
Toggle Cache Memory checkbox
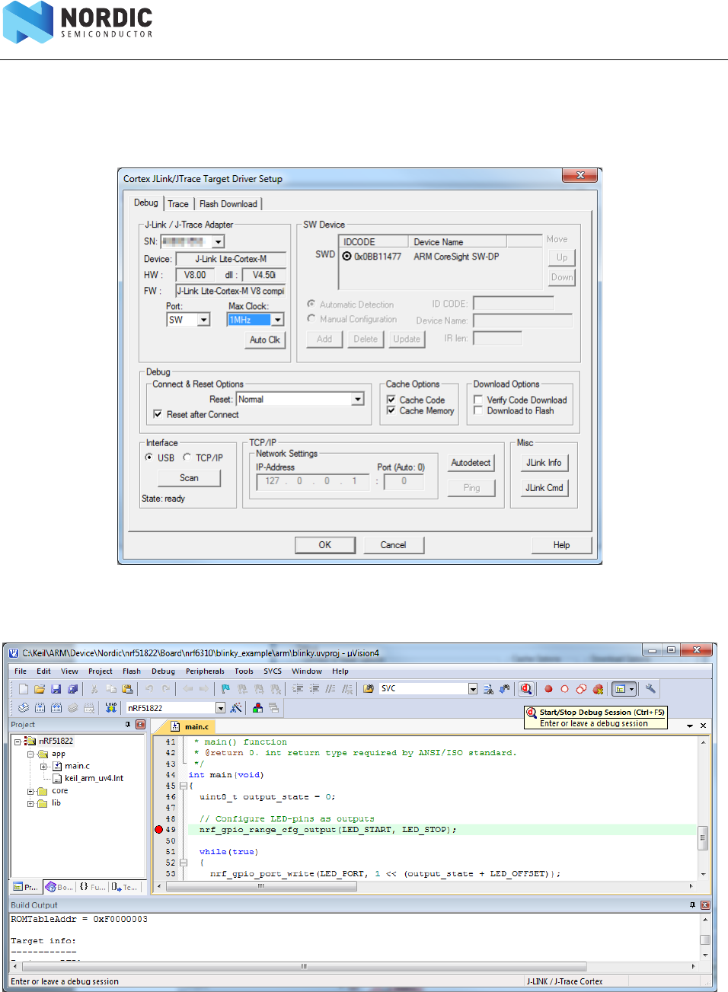[x=391, y=410]
